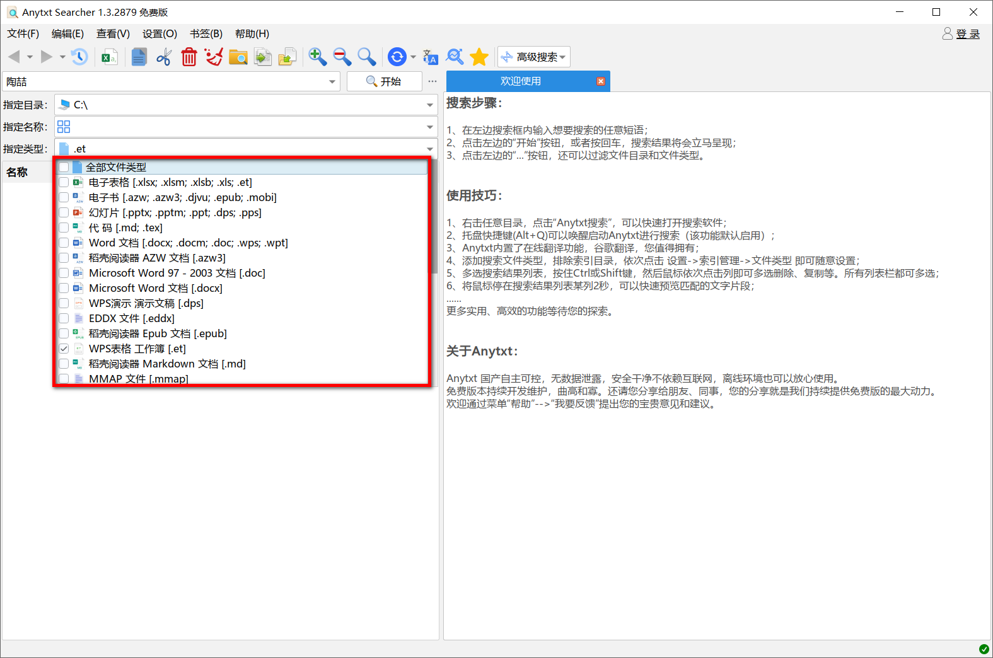Viewport: 993px width, 658px height.
Task: Go back with the left arrow icon
Action: click(14, 57)
